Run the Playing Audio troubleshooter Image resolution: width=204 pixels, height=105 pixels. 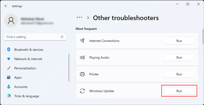pyautogui.click(x=179, y=57)
